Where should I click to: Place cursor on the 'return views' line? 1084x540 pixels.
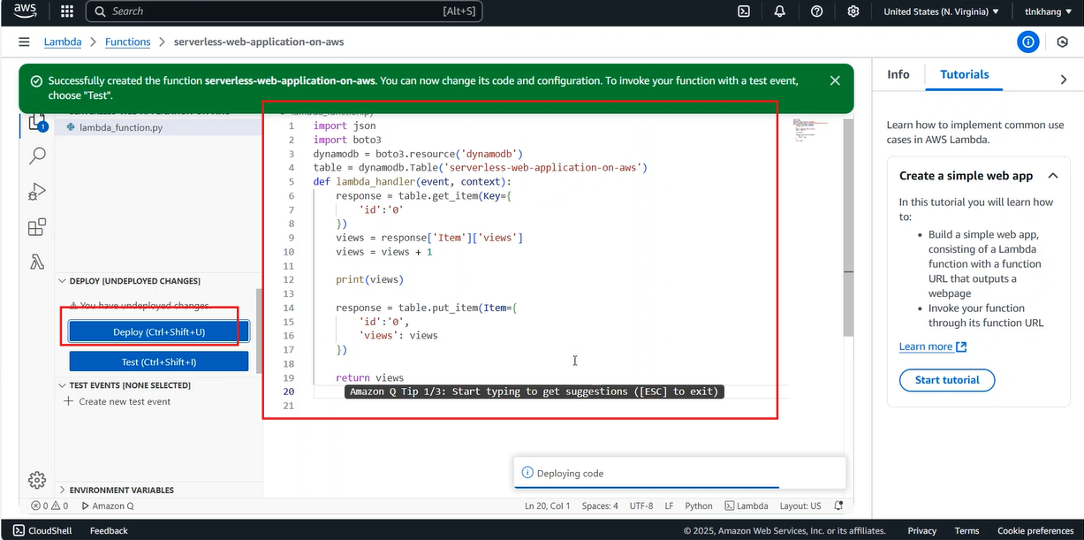point(369,377)
